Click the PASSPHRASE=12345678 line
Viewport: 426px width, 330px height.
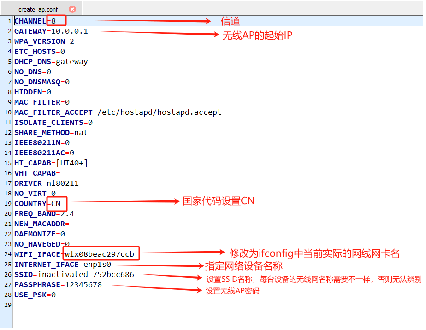[58, 285]
